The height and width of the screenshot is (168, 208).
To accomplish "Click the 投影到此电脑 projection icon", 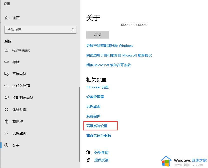I will tap(6, 98).
